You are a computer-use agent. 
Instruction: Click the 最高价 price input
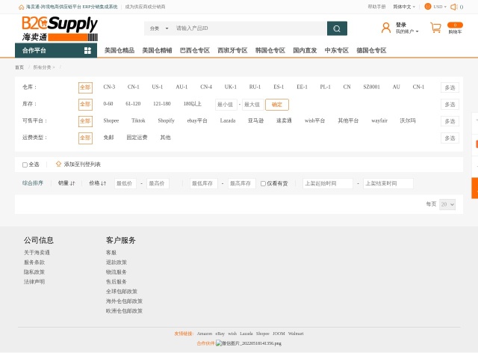(158, 183)
